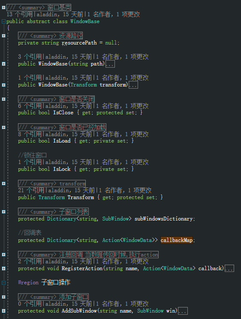Click the null value on resourcePath line
241x319 pixels.
coord(111,43)
